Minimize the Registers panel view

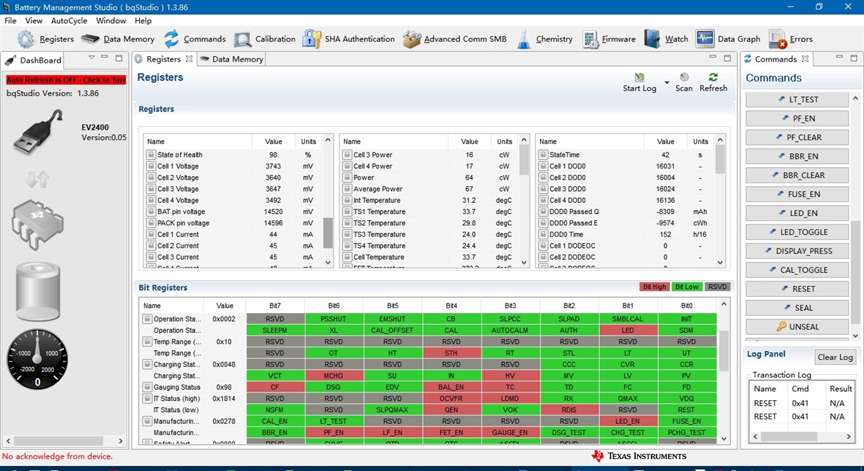point(713,58)
